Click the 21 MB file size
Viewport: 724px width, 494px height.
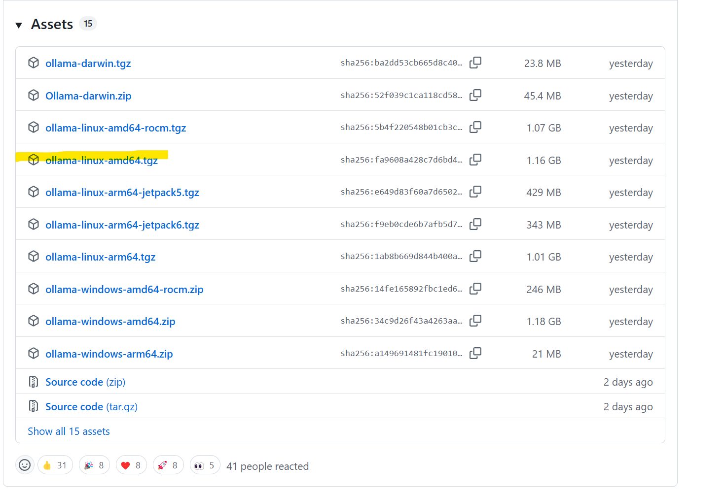click(546, 354)
